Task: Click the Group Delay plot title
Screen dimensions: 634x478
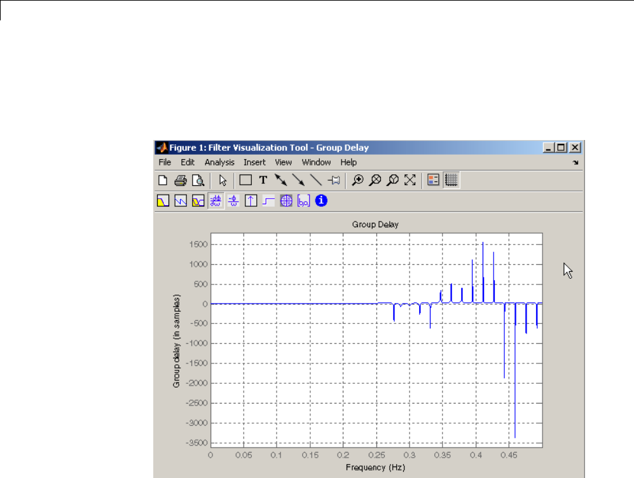Action: [375, 224]
